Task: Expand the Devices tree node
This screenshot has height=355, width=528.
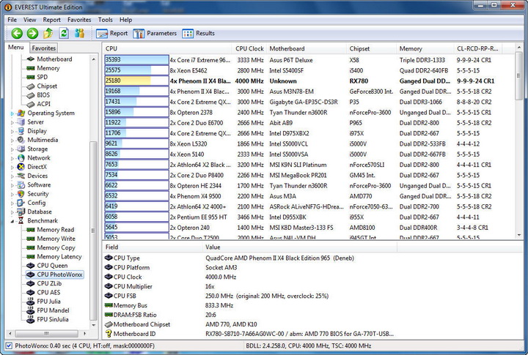Action: tap(12, 176)
